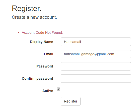Click the Password field label
This screenshot has height=110, width=135.
point(45,66)
